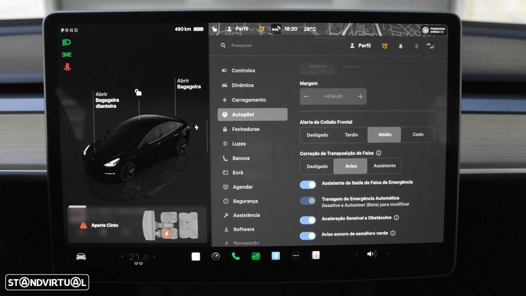
Task: Set collision alert to Tardio
Action: click(x=351, y=135)
